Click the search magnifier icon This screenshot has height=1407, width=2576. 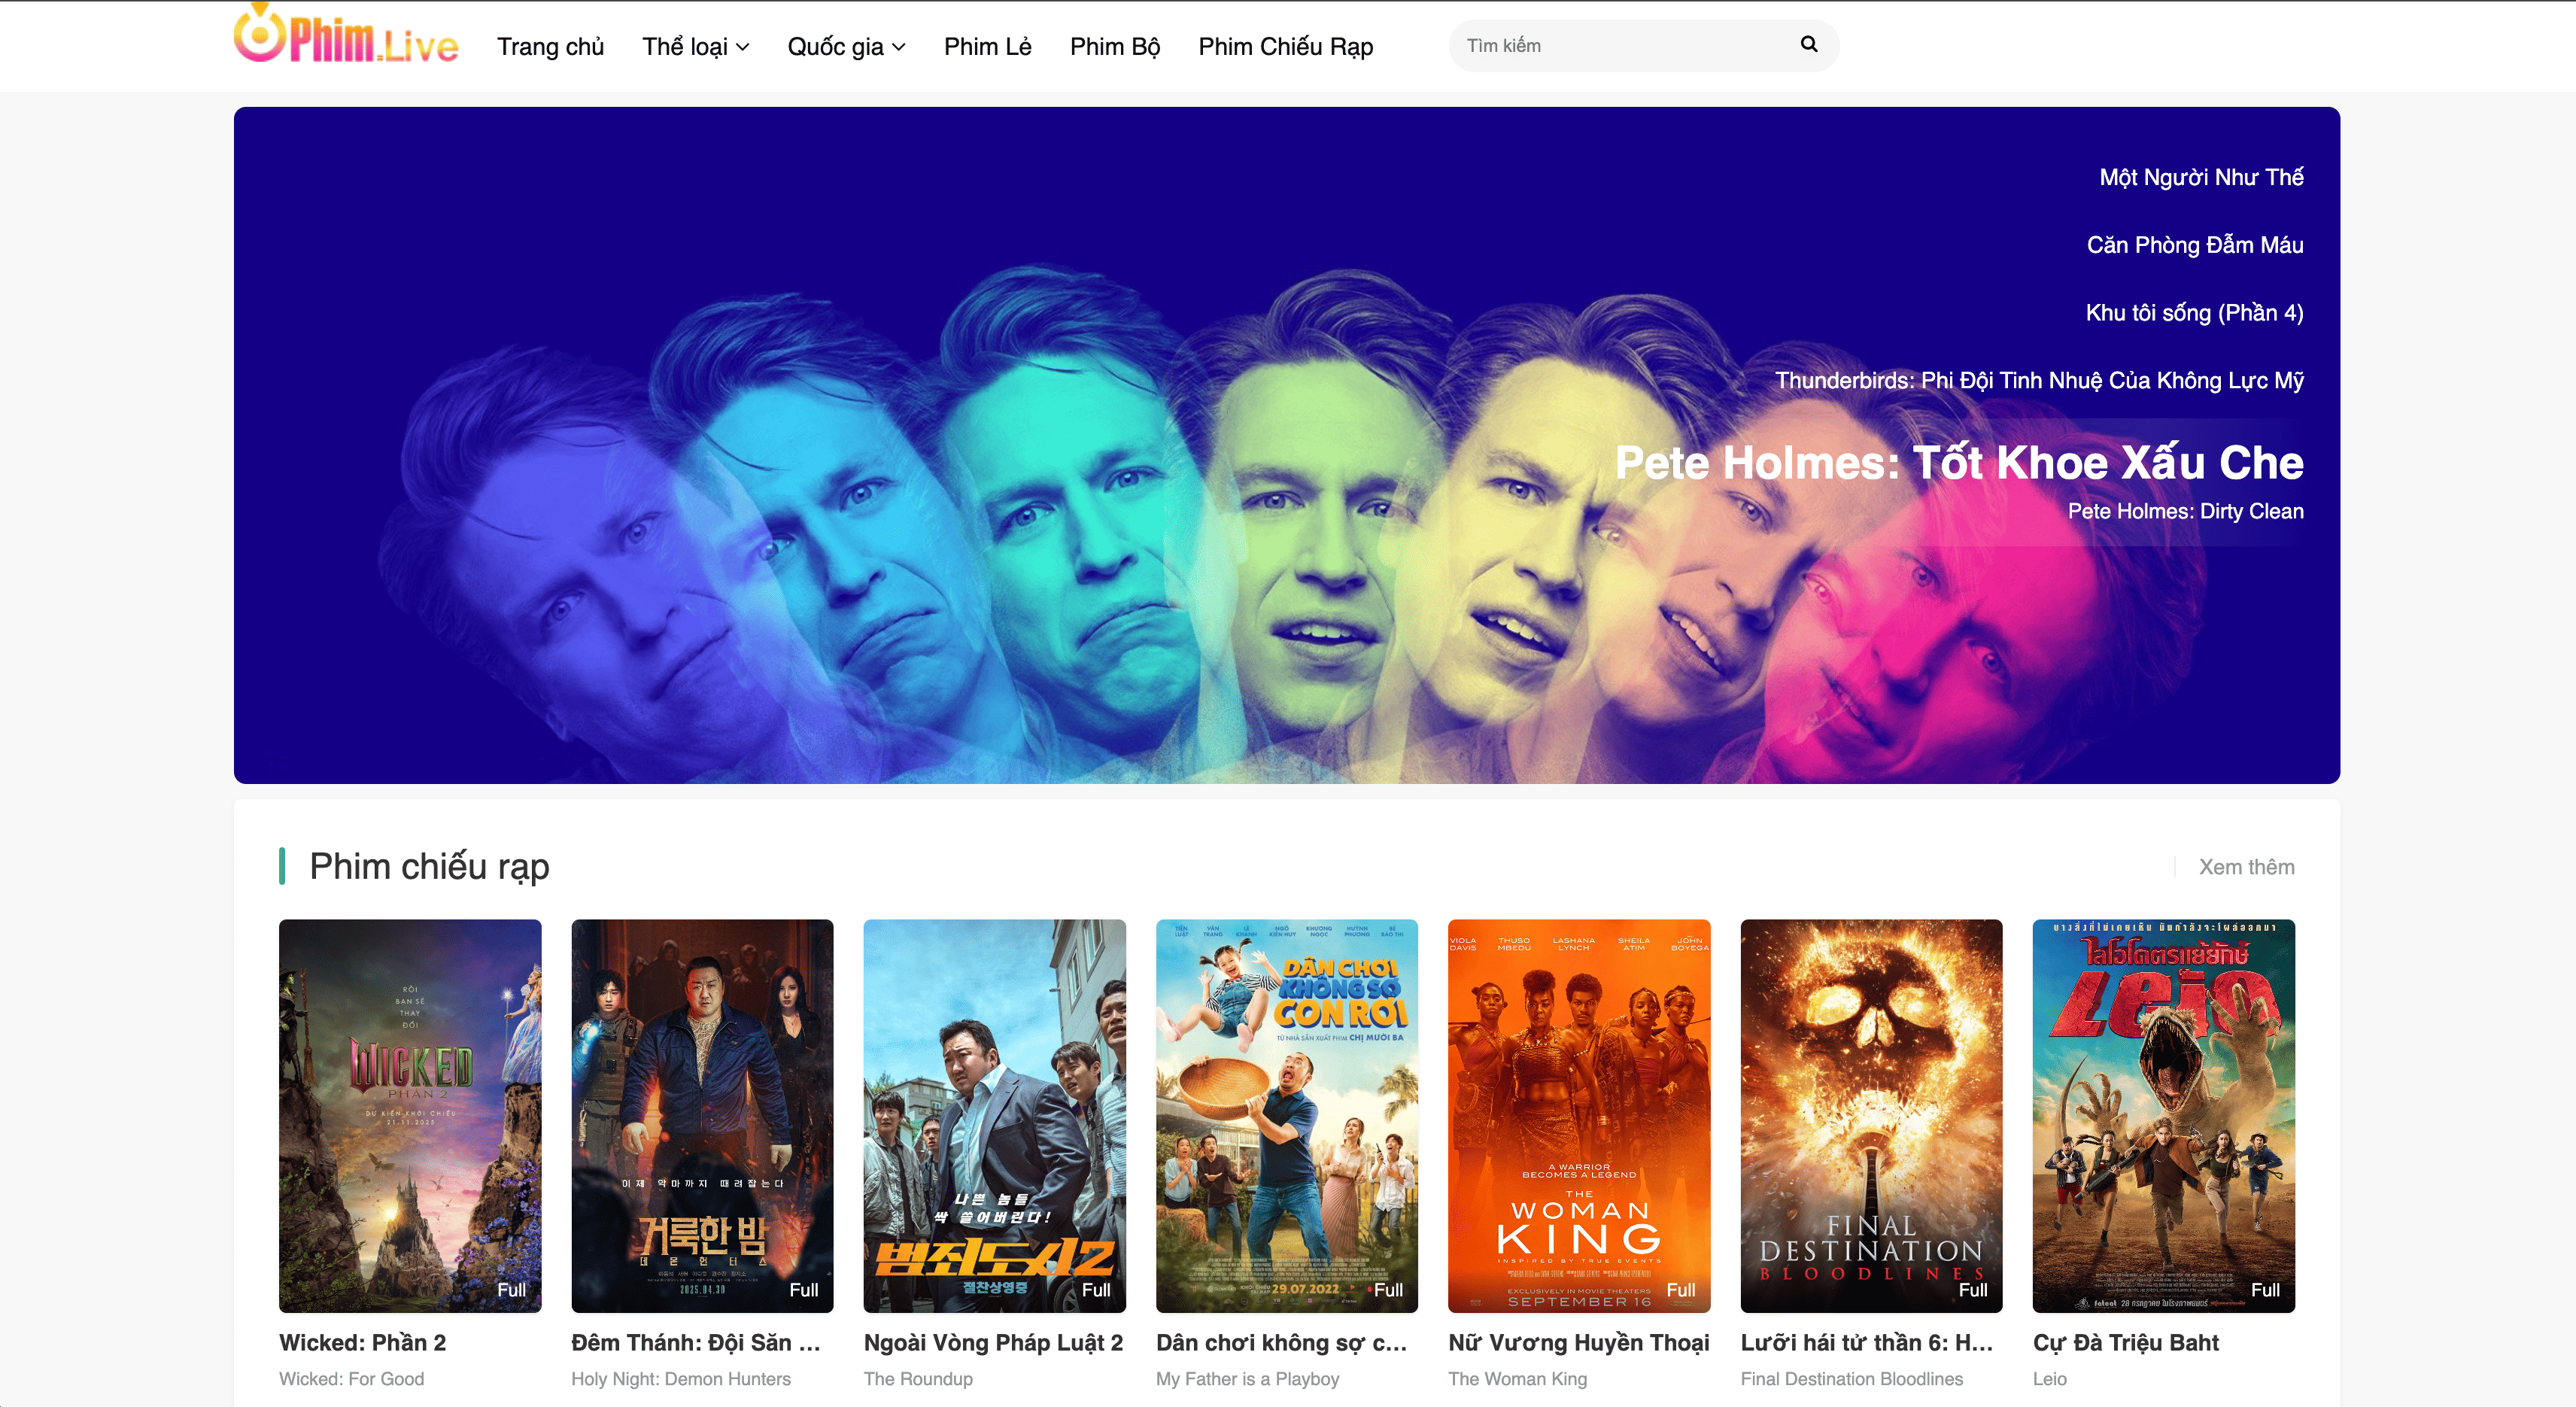1808,45
